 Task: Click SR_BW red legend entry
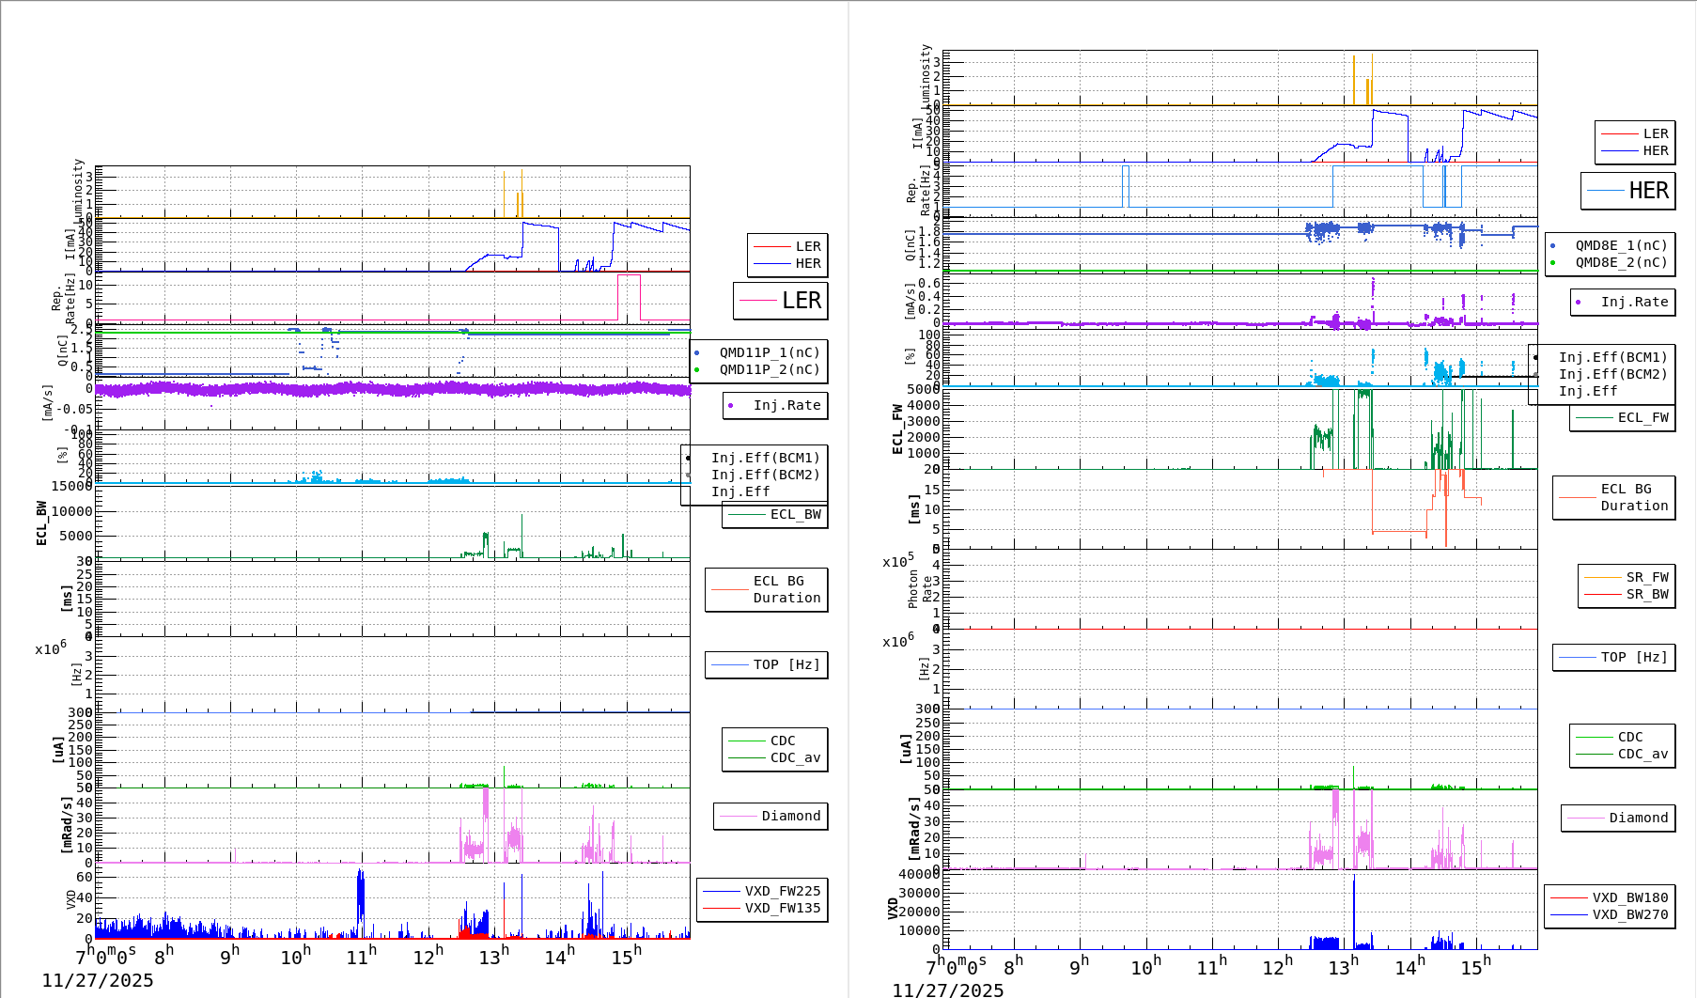[x=1646, y=594]
